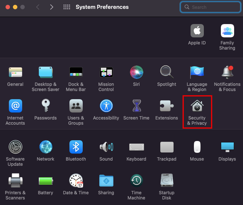Minimize window with the yellow button

[x=15, y=7]
